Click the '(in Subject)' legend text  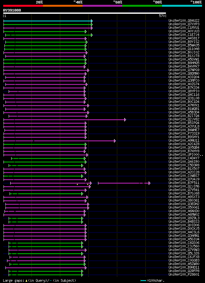(x=65, y=280)
